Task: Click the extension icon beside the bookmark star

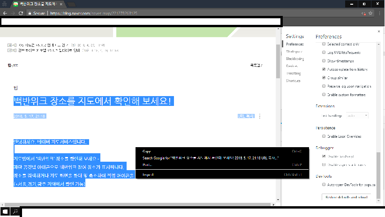Action: click(x=363, y=13)
